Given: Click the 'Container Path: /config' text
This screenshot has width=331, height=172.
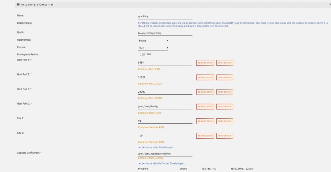Looking at the screenshot, I should click(x=151, y=158).
